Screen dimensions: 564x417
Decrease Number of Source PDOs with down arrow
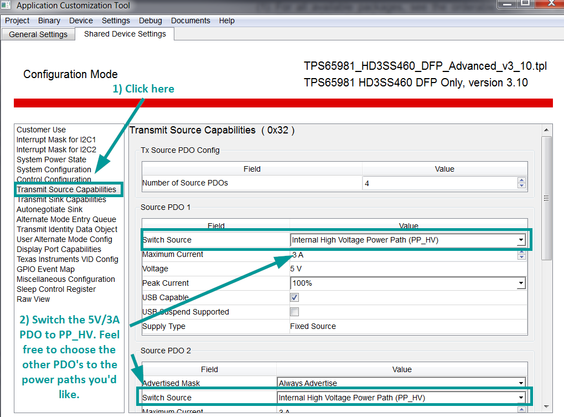tap(521, 186)
